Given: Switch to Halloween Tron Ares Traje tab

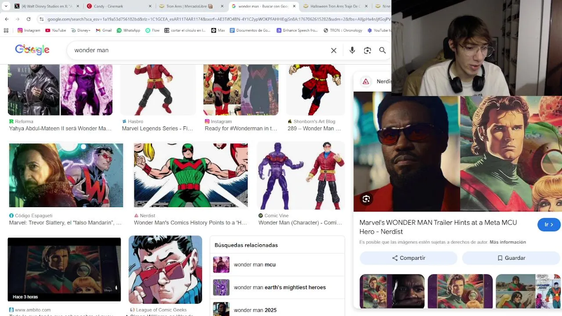Looking at the screenshot, I should tap(336, 6).
